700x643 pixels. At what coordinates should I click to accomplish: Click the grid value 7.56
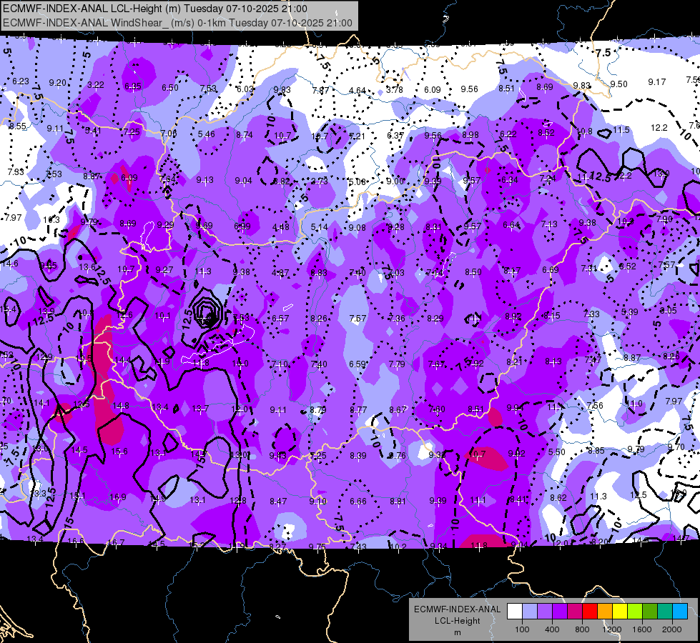tap(595, 405)
